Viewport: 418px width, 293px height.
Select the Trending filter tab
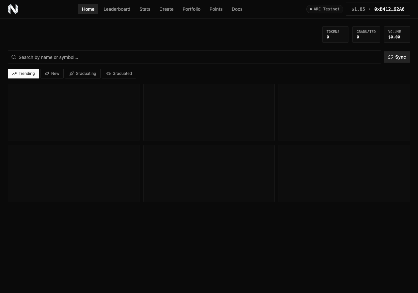tap(24, 74)
